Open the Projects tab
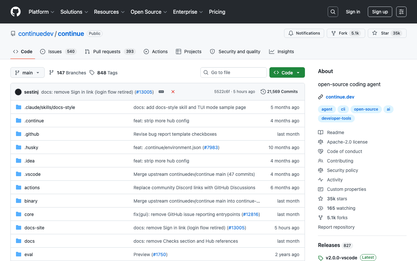 pyautogui.click(x=189, y=52)
